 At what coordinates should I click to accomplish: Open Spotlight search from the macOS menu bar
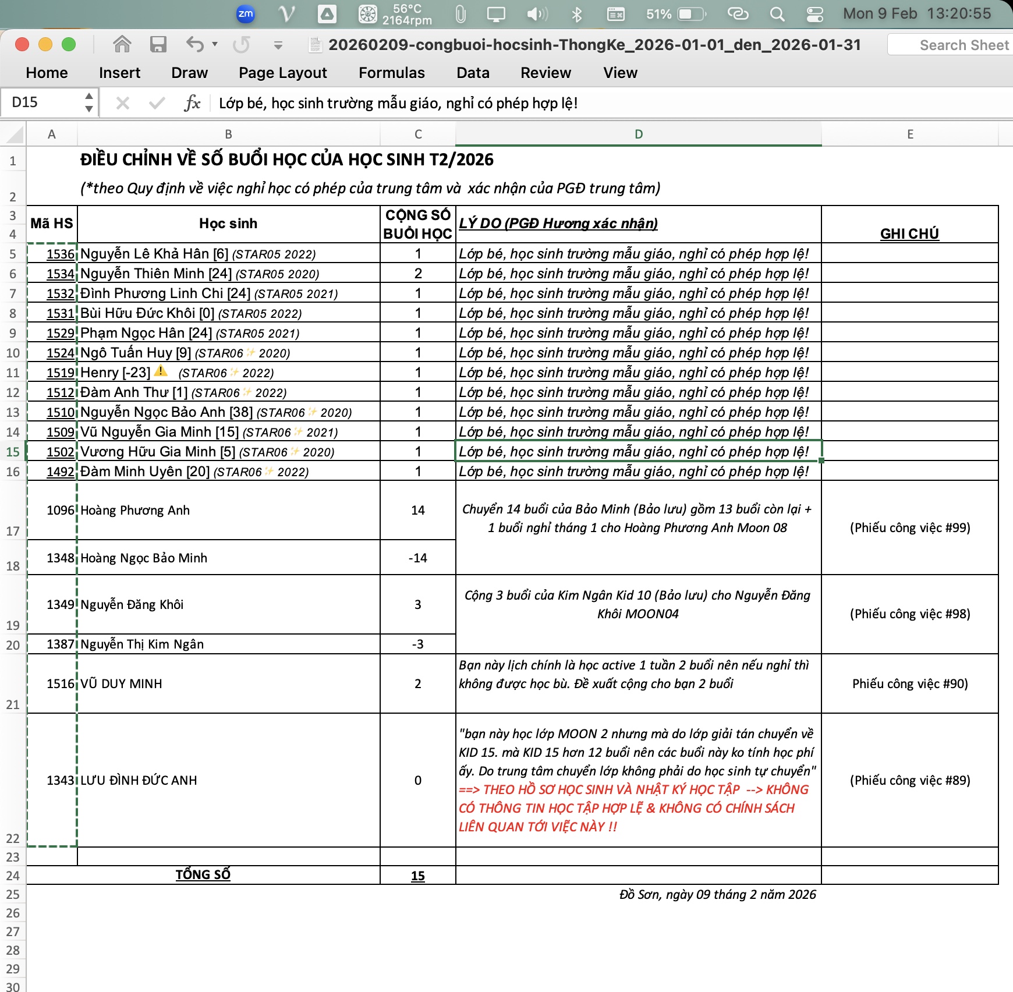[x=777, y=14]
